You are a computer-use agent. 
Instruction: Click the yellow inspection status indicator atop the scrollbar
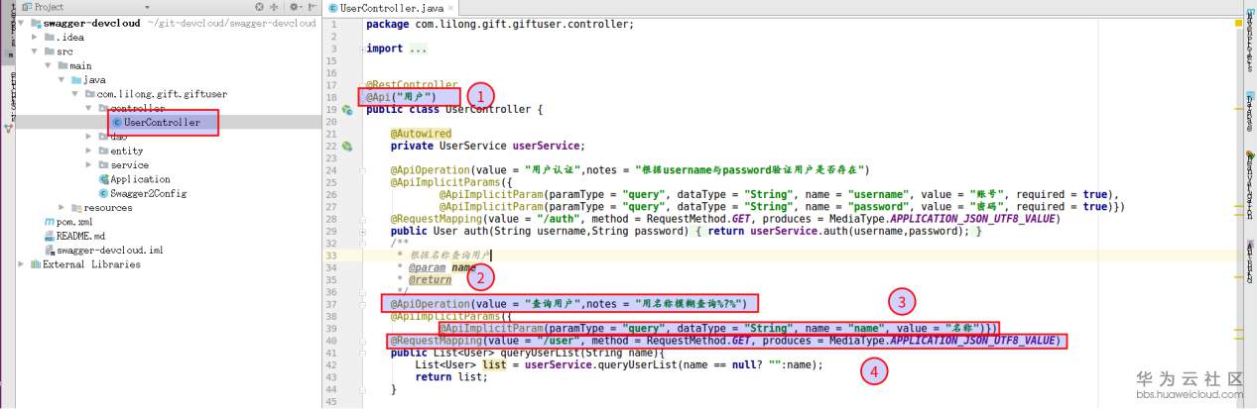(1239, 22)
